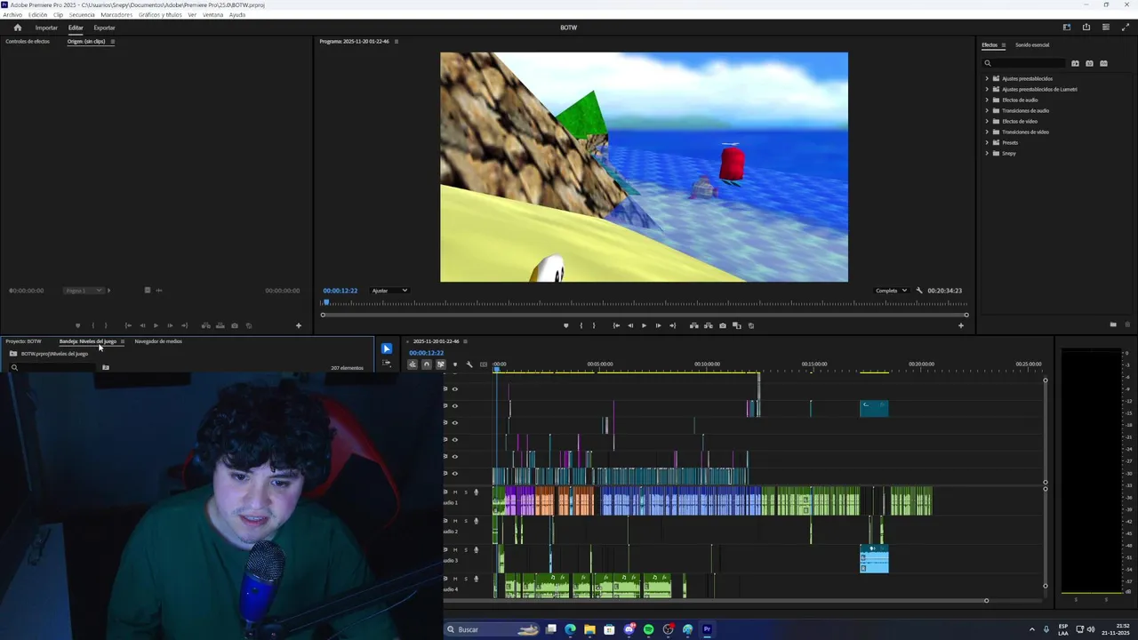Open the Workspaces menu icon
Image resolution: width=1138 pixels, height=640 pixels.
click(1067, 28)
